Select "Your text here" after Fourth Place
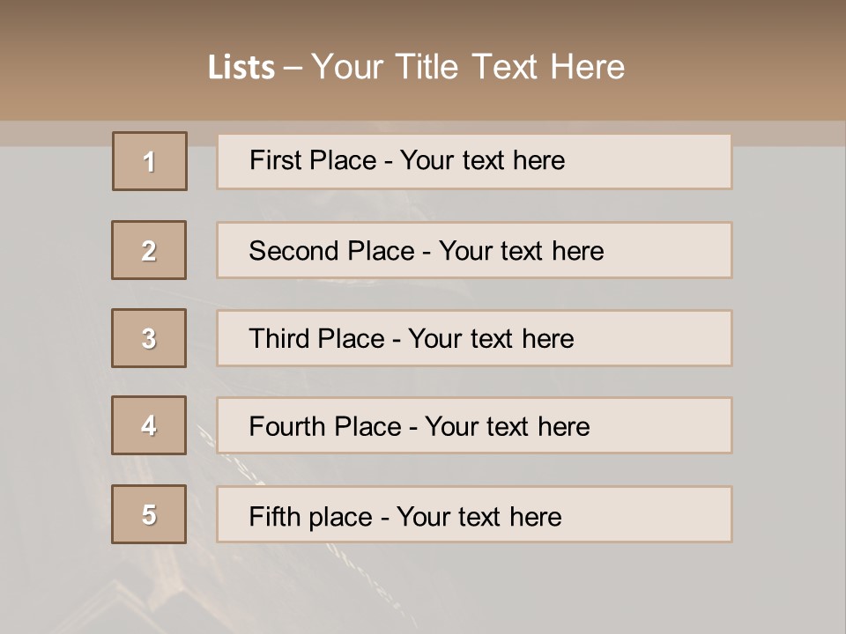 click(x=507, y=427)
